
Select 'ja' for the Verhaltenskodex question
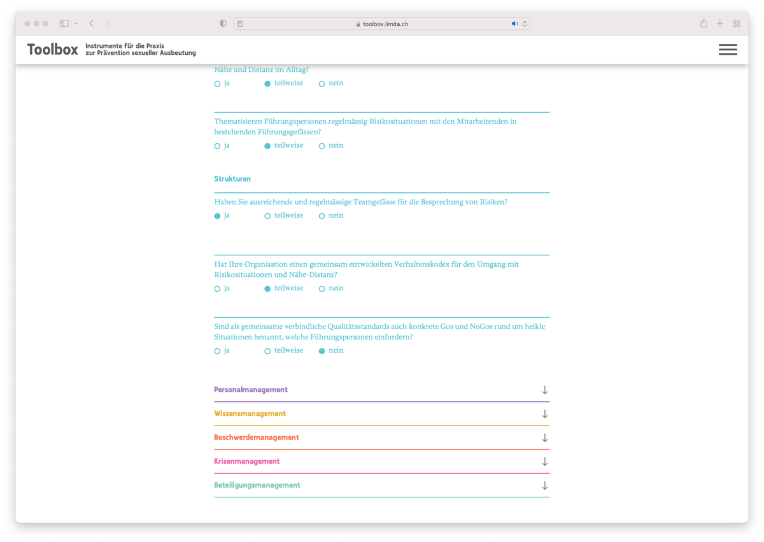pos(218,289)
